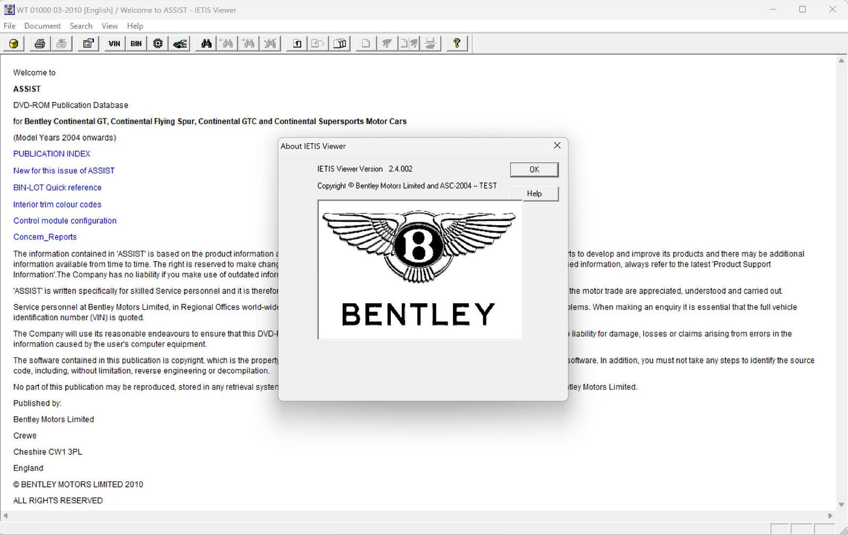
Task: Open the Help menu in the menu bar
Action: [135, 26]
